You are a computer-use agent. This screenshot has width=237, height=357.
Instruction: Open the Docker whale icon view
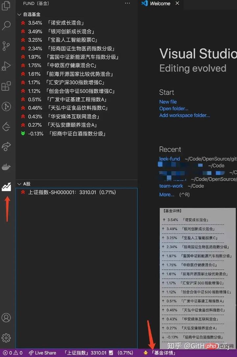pos(6,167)
